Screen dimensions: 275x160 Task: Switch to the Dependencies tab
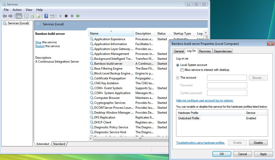coord(223,51)
